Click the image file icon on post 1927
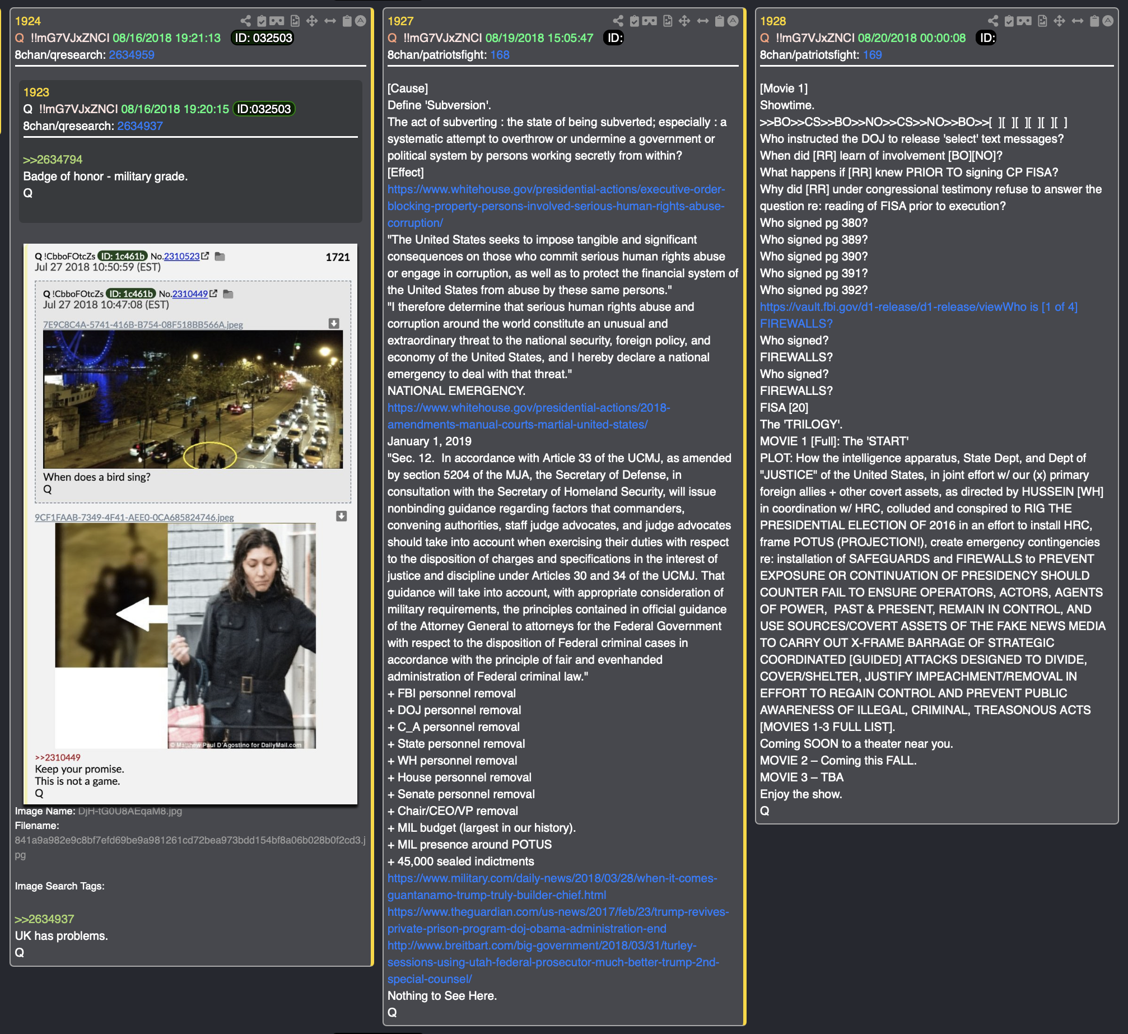Screen dimensions: 1128x1034 (668, 21)
